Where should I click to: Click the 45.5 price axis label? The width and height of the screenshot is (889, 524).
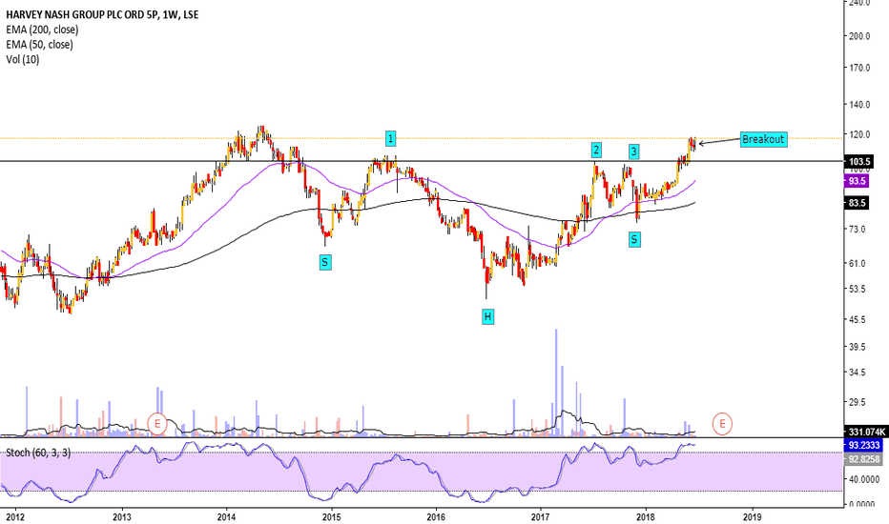(857, 319)
